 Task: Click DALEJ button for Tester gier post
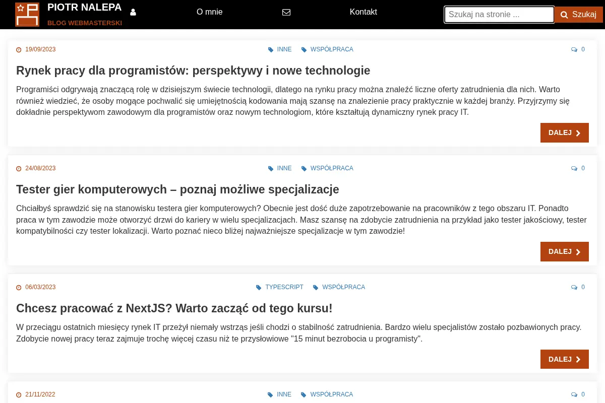(565, 251)
